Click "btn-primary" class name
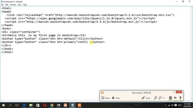Screen dimensions: 193x108 pos(66,42)
